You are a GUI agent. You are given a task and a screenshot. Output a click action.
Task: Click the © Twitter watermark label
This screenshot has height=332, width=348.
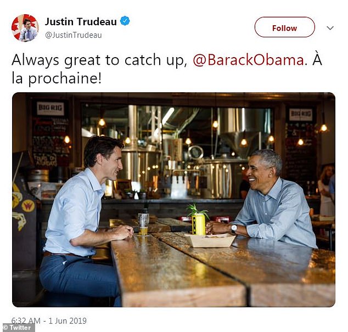18,328
